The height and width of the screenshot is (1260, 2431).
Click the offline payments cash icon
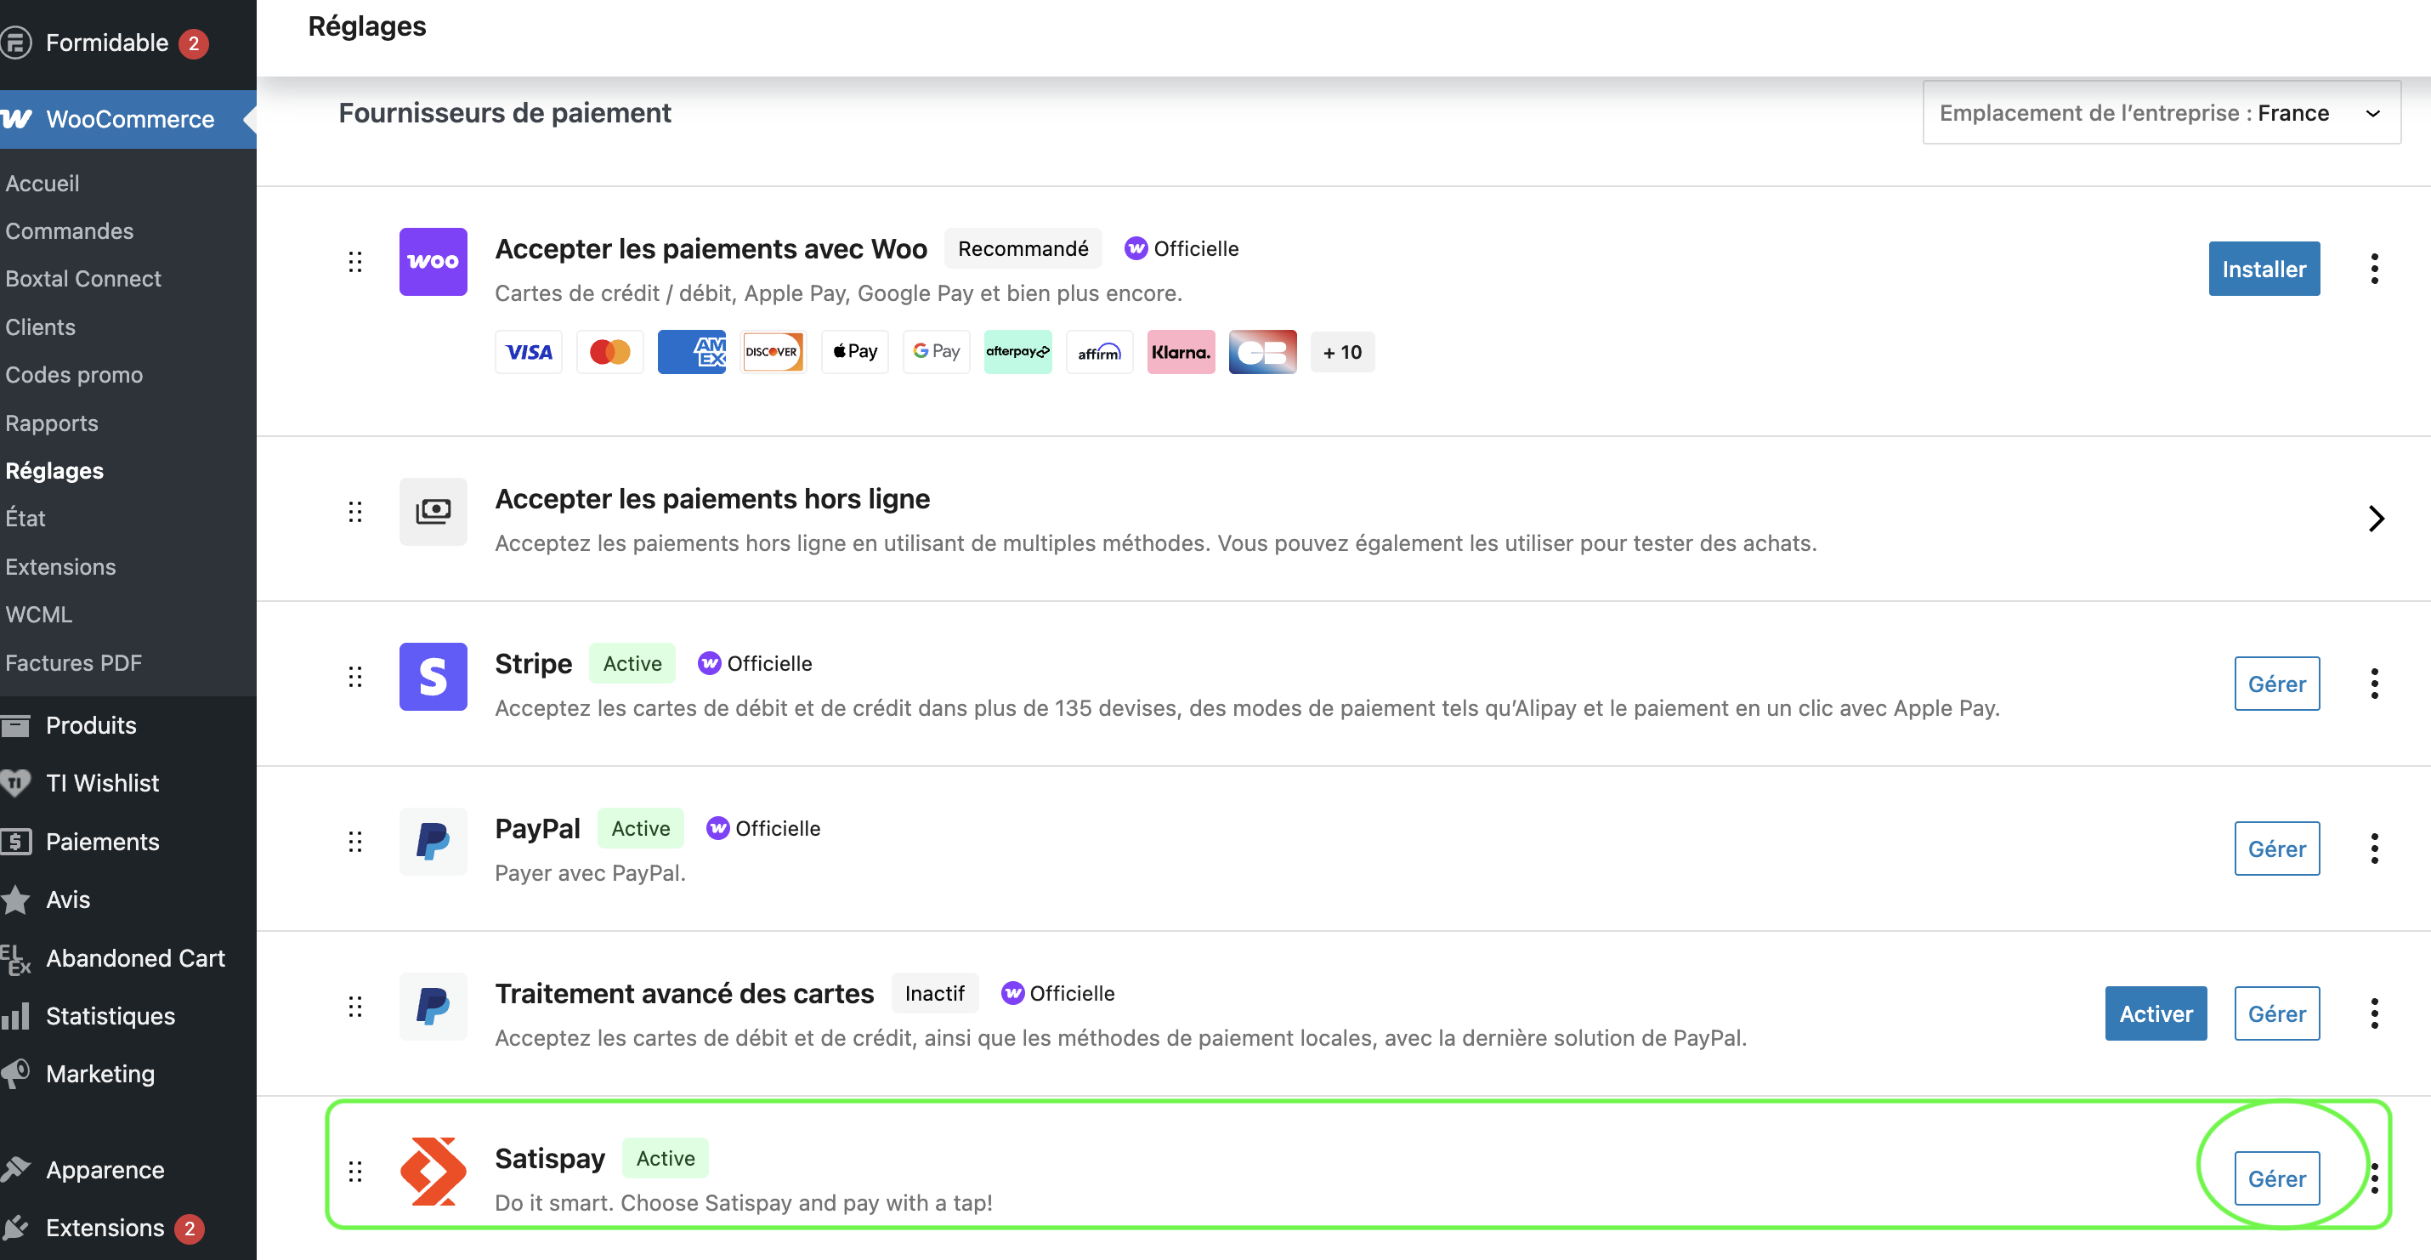[432, 512]
